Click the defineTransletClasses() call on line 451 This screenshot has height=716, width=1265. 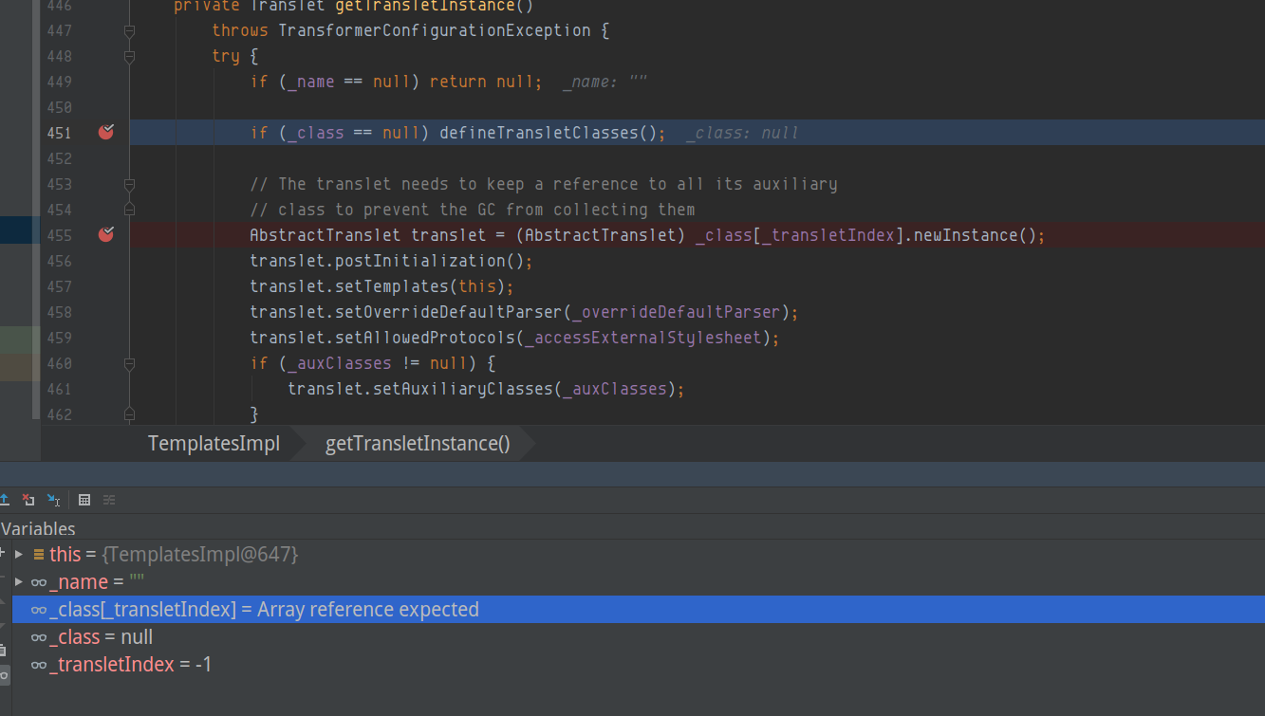[x=548, y=133]
